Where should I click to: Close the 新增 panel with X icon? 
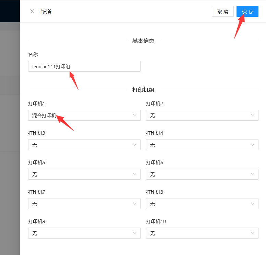pyautogui.click(x=32, y=11)
